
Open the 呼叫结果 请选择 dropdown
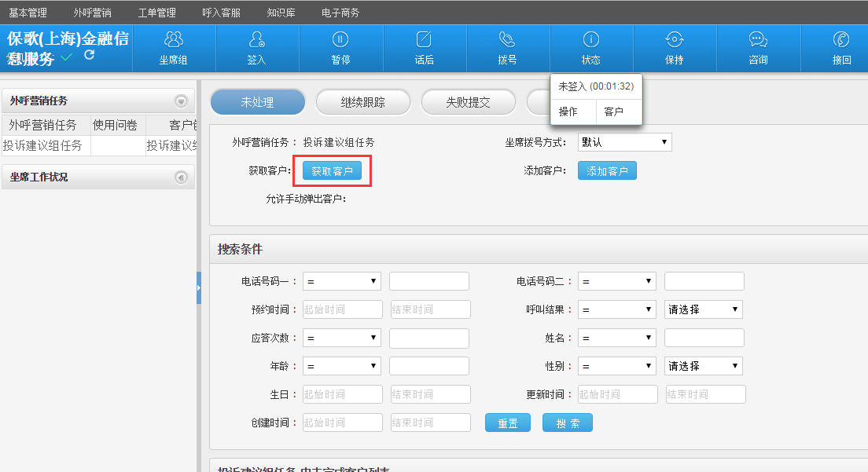703,309
